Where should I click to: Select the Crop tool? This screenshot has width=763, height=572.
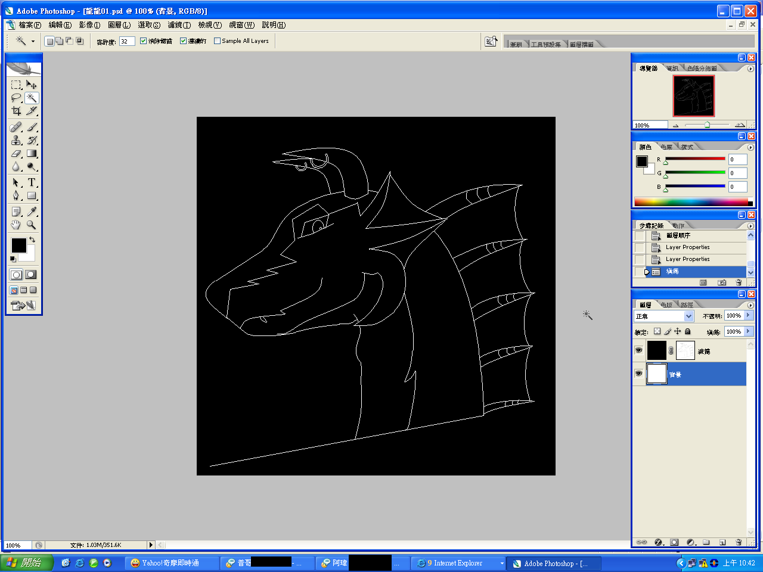pos(16,111)
